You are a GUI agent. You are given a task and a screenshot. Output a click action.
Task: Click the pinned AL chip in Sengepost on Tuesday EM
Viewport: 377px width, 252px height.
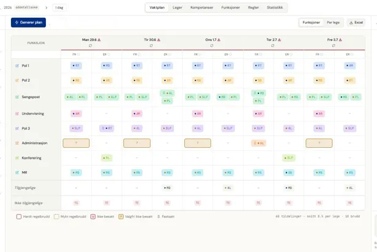(167, 93)
